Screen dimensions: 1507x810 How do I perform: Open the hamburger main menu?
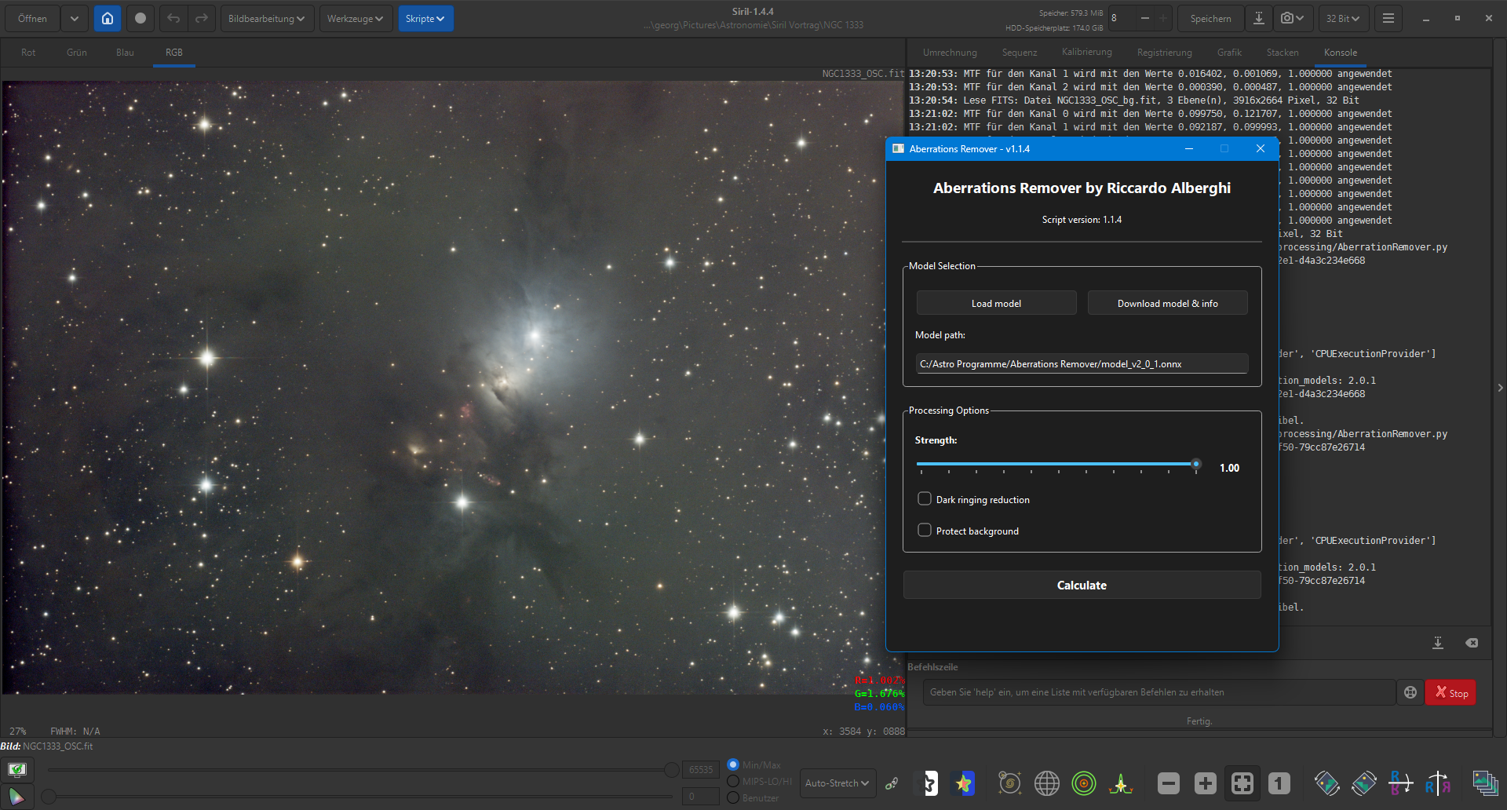1388,18
